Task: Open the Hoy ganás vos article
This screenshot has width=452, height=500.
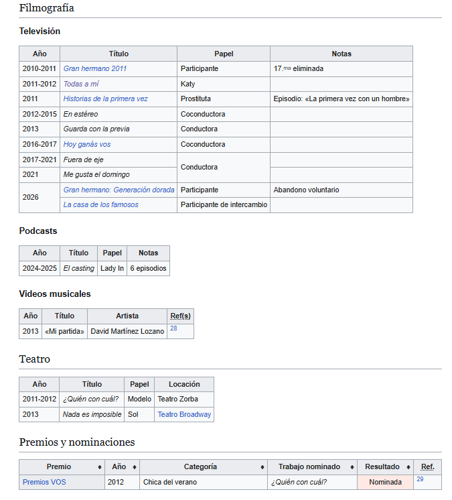Action: point(87,144)
